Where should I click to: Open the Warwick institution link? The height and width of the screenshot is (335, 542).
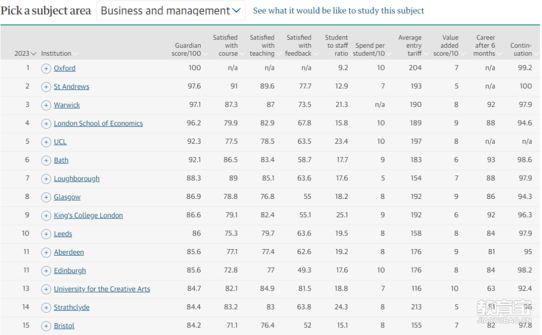(67, 105)
